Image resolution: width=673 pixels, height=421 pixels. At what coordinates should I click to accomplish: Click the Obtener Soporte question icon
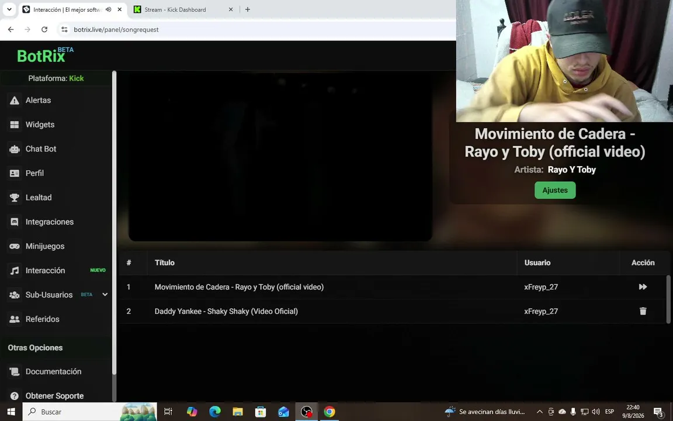point(15,396)
